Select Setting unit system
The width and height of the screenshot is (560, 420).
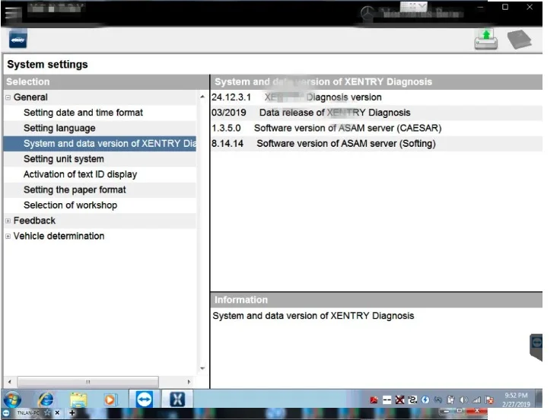tap(100, 159)
